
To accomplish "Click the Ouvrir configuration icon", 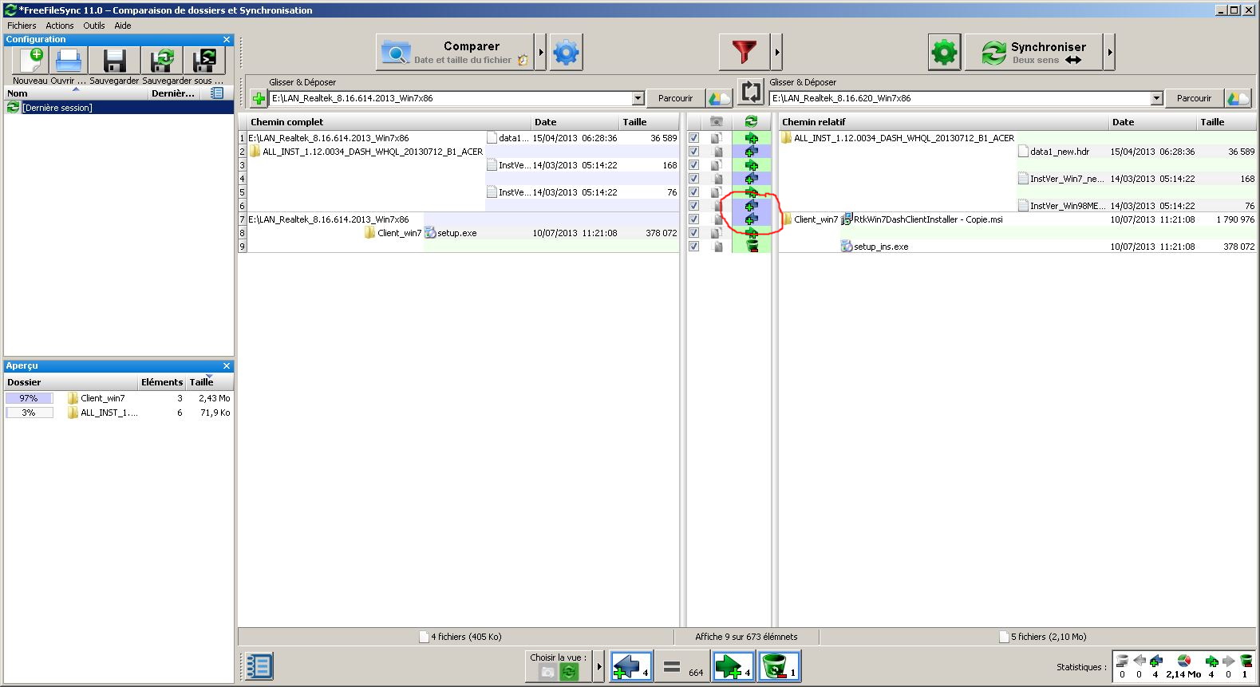I will point(69,61).
